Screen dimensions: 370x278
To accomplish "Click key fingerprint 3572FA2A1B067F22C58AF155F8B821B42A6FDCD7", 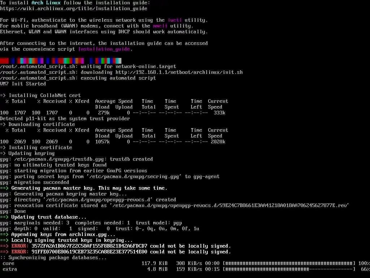I will [90, 246].
